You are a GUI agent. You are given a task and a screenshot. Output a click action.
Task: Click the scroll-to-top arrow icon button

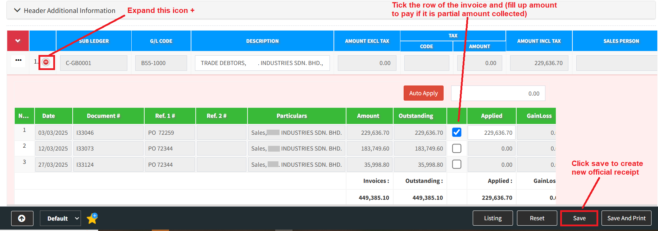point(22,218)
